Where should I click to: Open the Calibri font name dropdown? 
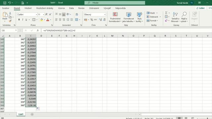[x=36, y=15]
